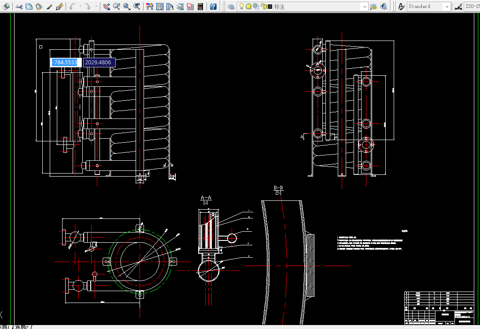Switch to the 布局2 layout tab

(22, 327)
